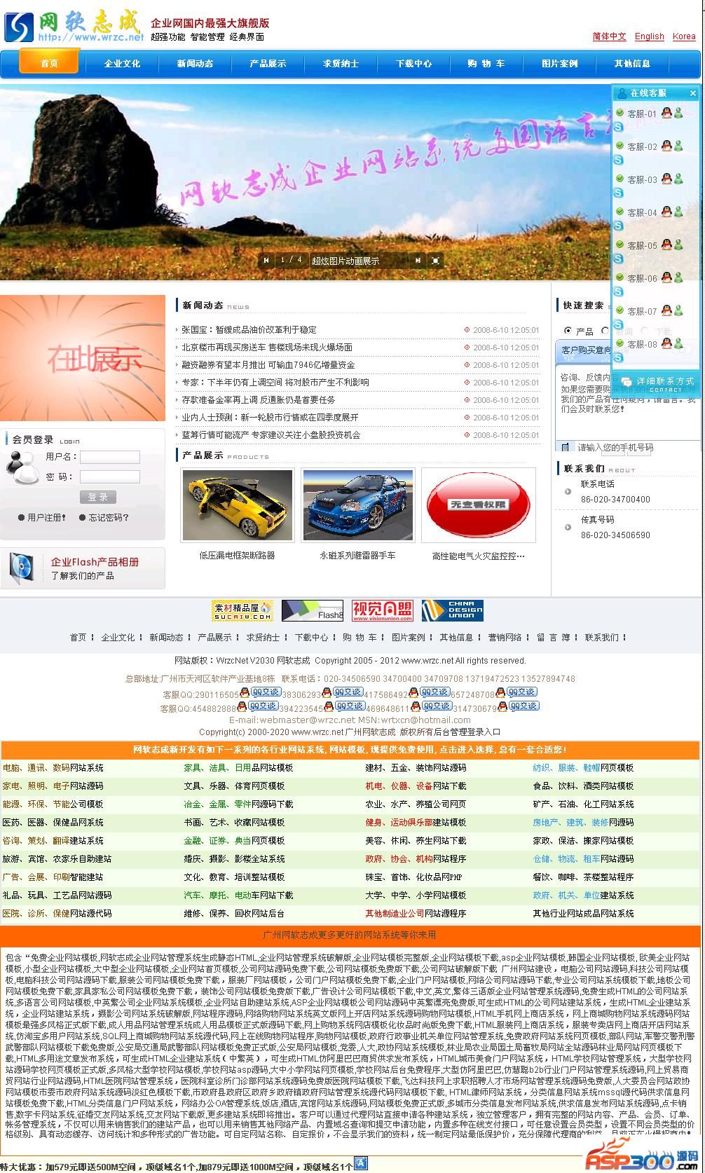Open footer link 联系我们
The width and height of the screenshot is (705, 1173).
(602, 638)
